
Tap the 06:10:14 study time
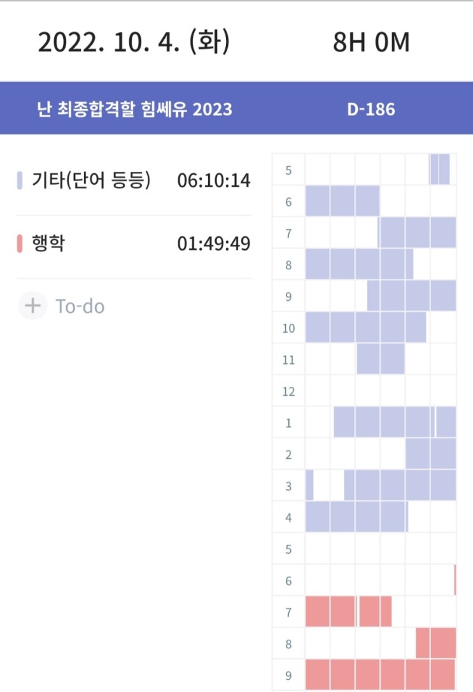click(x=214, y=181)
